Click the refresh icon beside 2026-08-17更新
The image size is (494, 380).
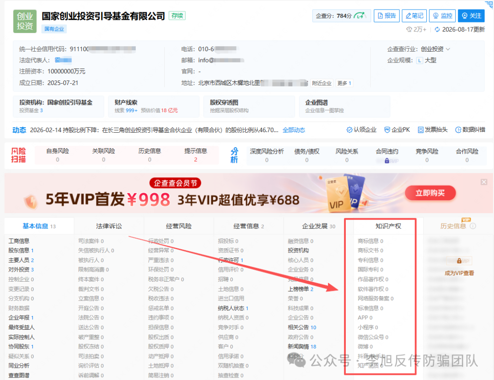coord(437,30)
